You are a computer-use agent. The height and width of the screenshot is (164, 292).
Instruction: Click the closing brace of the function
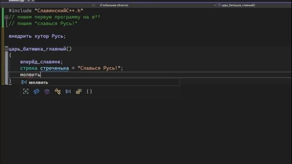point(10,81)
